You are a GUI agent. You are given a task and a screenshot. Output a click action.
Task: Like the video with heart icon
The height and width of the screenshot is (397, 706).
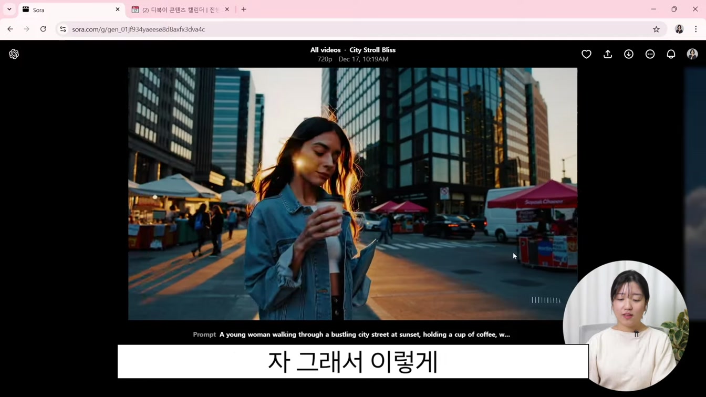pos(586,54)
